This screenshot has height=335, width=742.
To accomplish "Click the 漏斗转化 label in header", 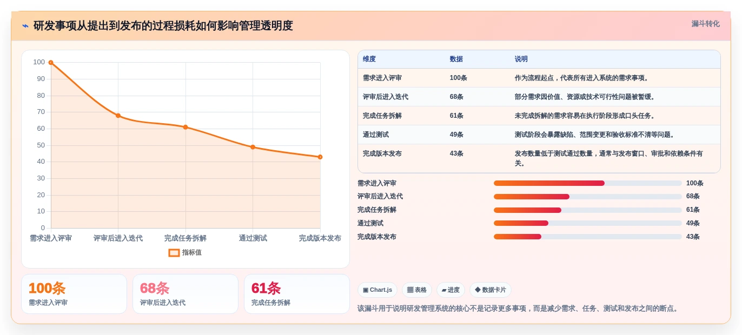I will 705,24.
